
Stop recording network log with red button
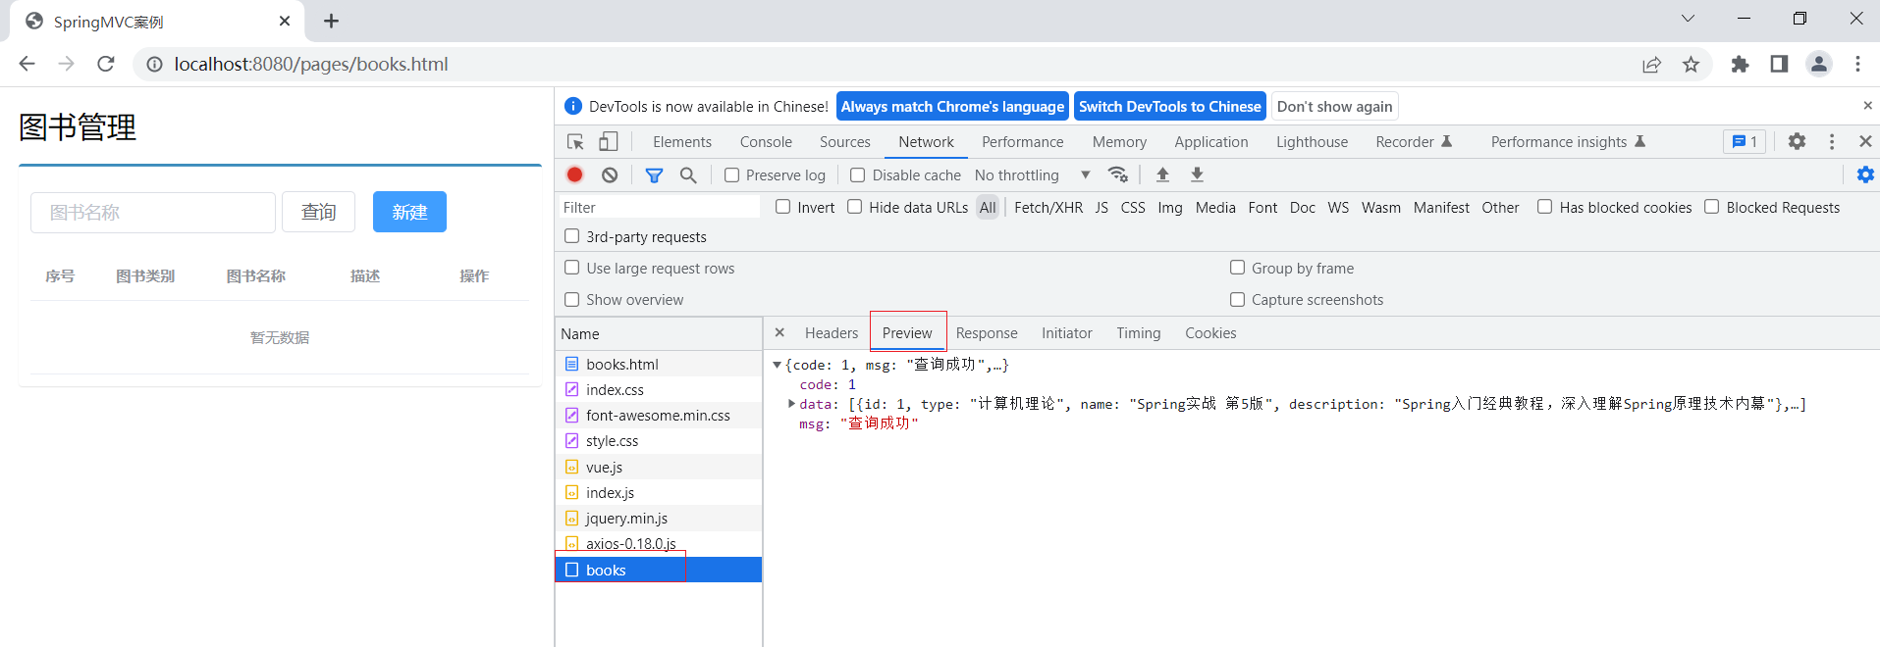(x=575, y=174)
